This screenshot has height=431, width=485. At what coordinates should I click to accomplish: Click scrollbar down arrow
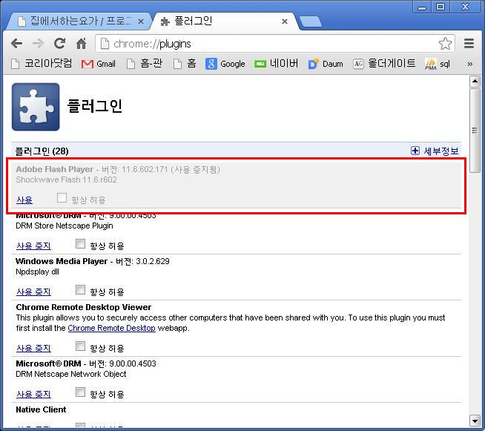[475, 421]
